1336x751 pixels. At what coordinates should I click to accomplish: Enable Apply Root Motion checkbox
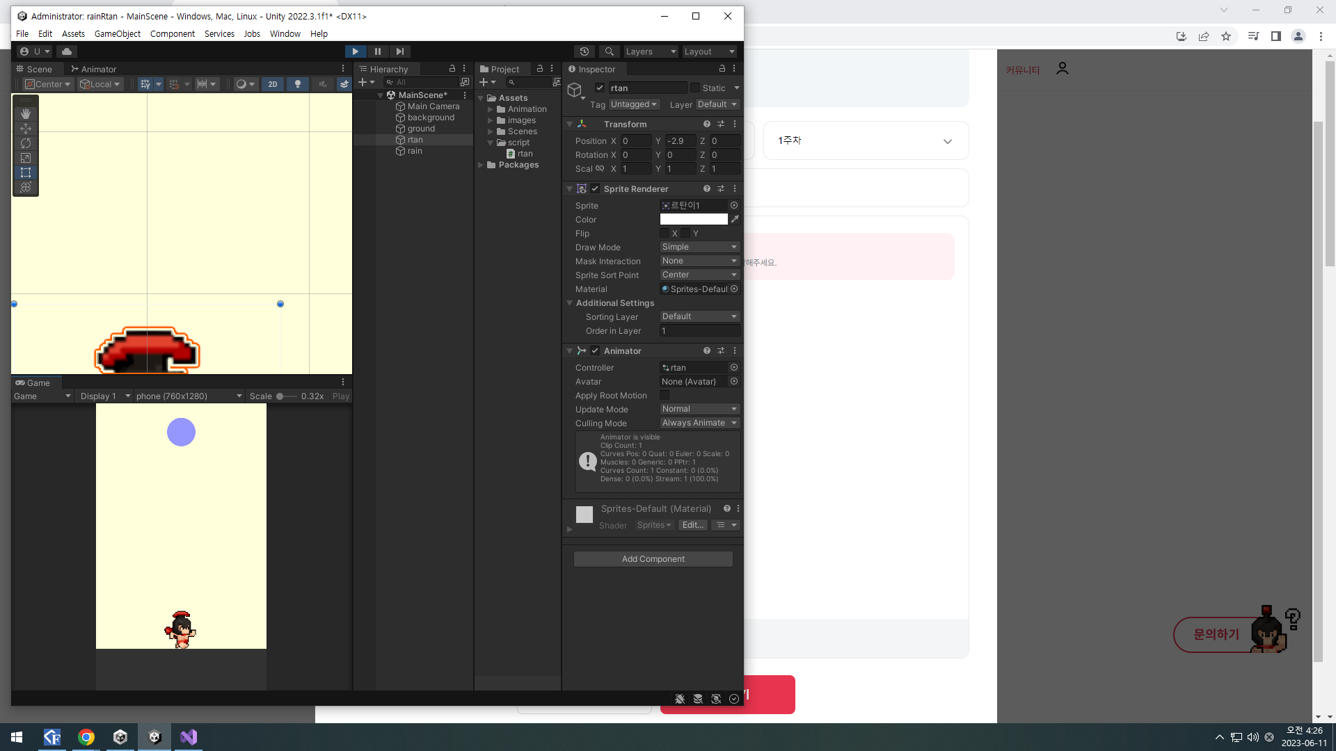point(665,395)
